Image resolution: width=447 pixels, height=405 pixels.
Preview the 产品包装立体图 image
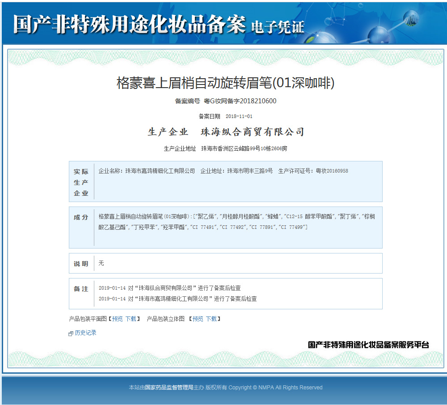pos(198,319)
